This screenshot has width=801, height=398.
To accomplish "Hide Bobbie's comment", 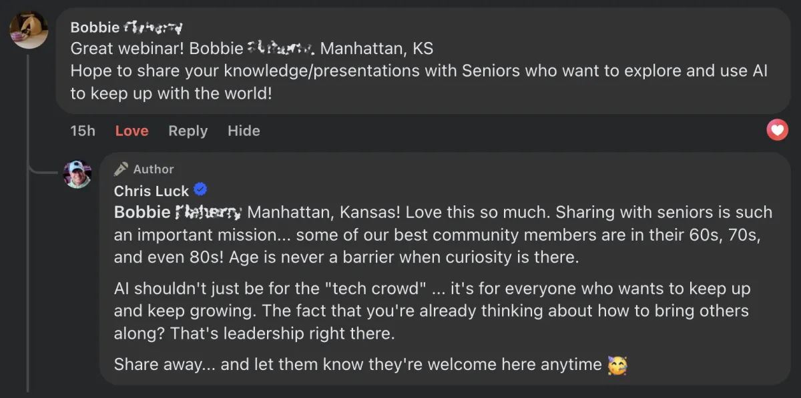I will tap(244, 131).
